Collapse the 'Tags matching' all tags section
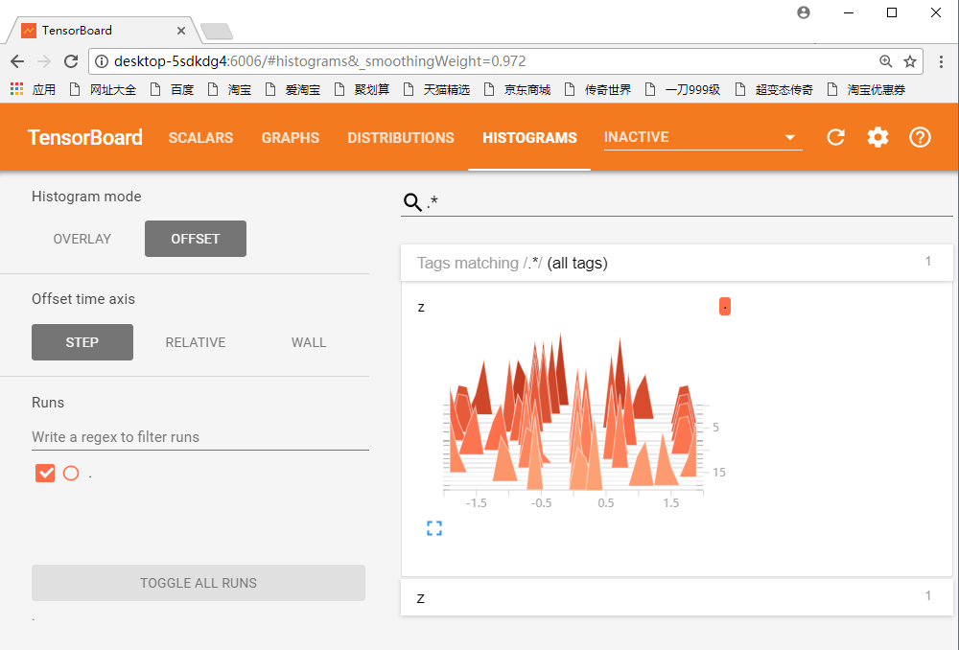Viewport: 959px width, 650px height. (676, 263)
